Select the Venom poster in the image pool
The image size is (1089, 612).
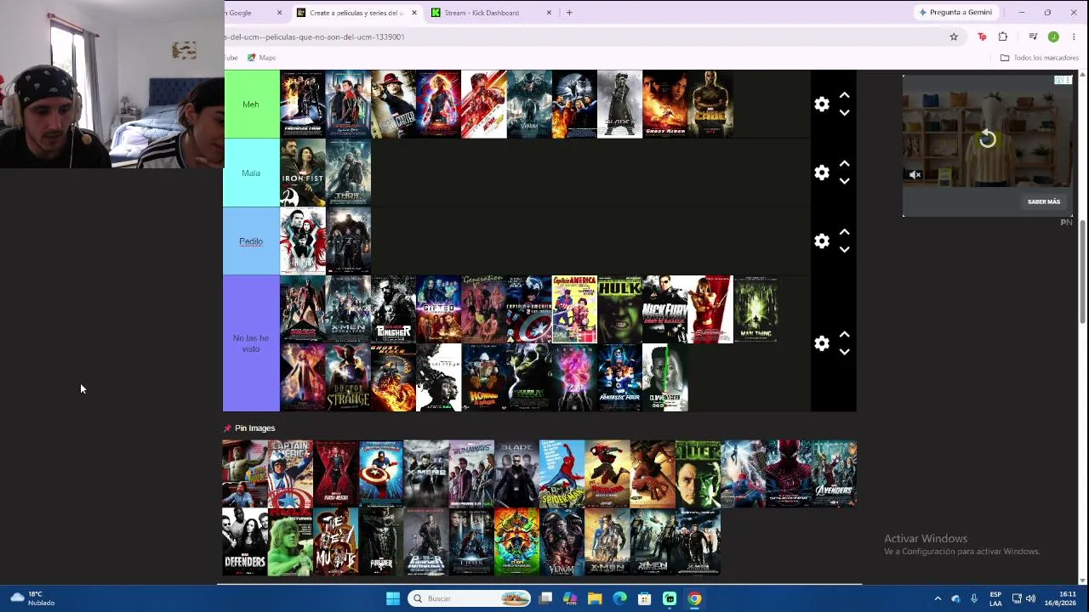(x=562, y=541)
